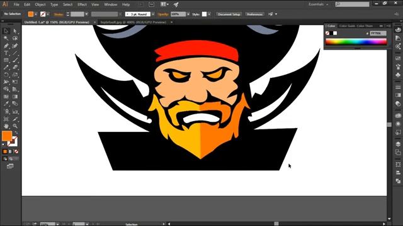The width and height of the screenshot is (403, 226).
Task: Select the Pen tool
Action: click(x=6, y=46)
